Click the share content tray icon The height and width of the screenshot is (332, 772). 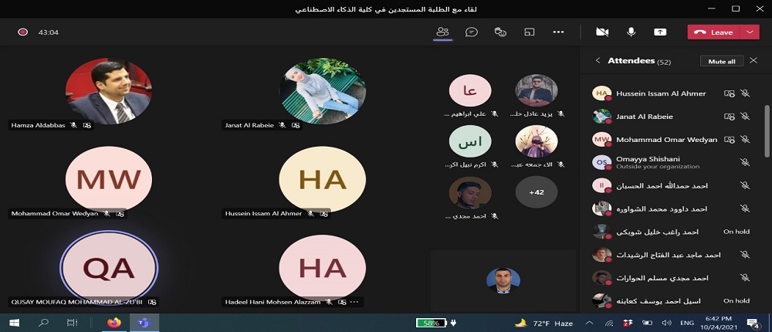660,32
